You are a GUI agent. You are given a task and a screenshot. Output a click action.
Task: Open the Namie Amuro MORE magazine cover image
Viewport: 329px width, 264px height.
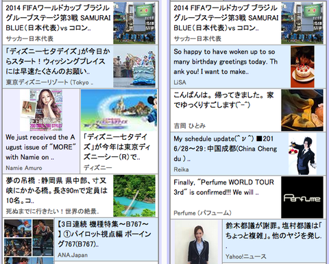[x=41, y=110]
